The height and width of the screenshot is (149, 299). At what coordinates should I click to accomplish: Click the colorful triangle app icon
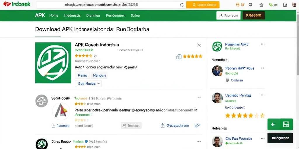[61, 111]
